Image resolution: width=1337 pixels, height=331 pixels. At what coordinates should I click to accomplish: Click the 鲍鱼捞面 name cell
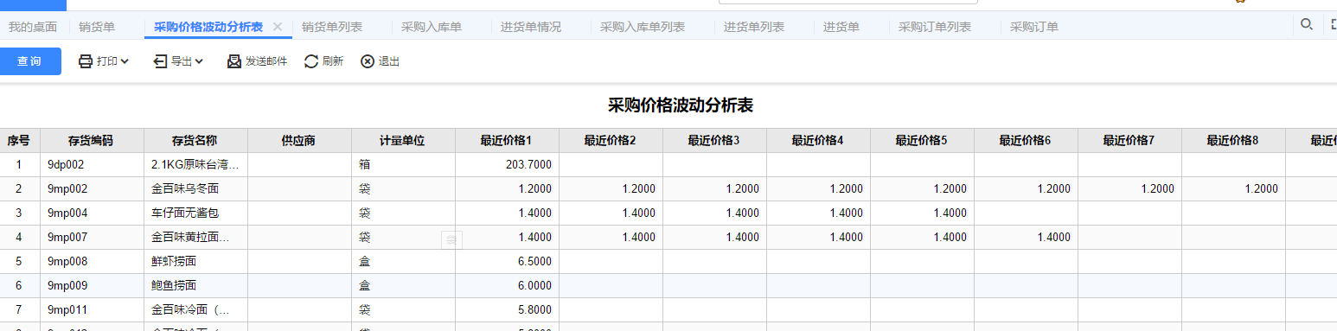(x=195, y=285)
